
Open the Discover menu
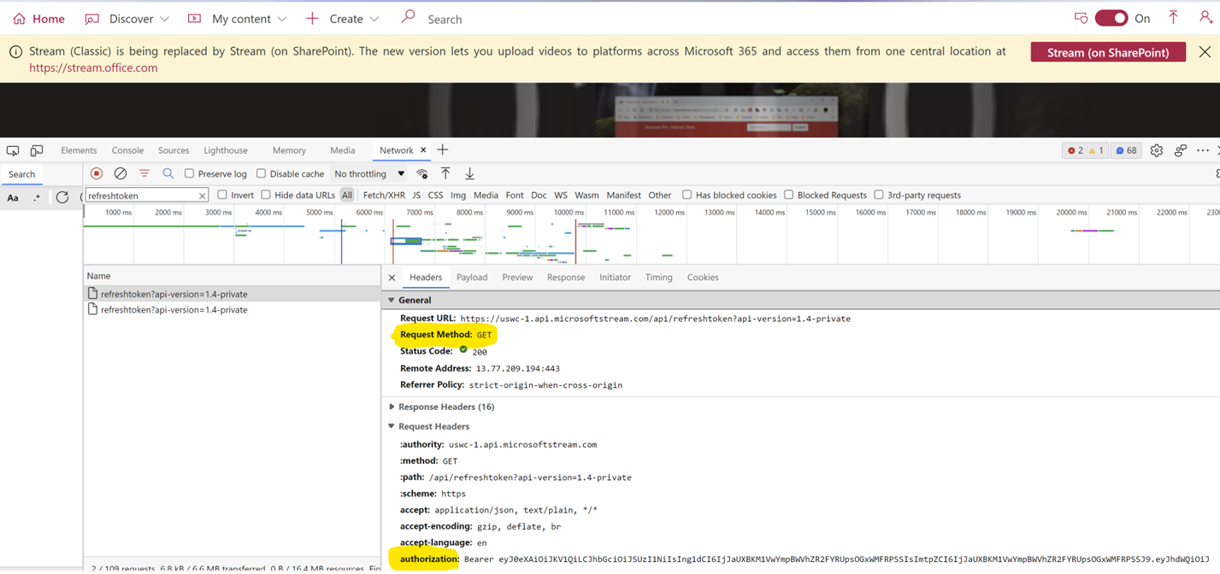pyautogui.click(x=127, y=19)
